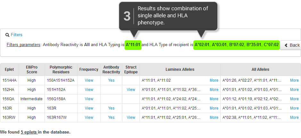301x138 pixels.
Task: Click the Back button
Action: pyautogui.click(x=291, y=45)
